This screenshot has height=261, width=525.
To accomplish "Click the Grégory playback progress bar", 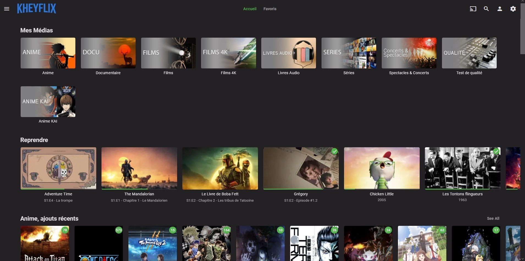I will click(x=301, y=189).
